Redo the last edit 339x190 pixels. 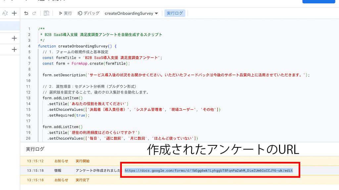pyautogui.click(x=34, y=13)
